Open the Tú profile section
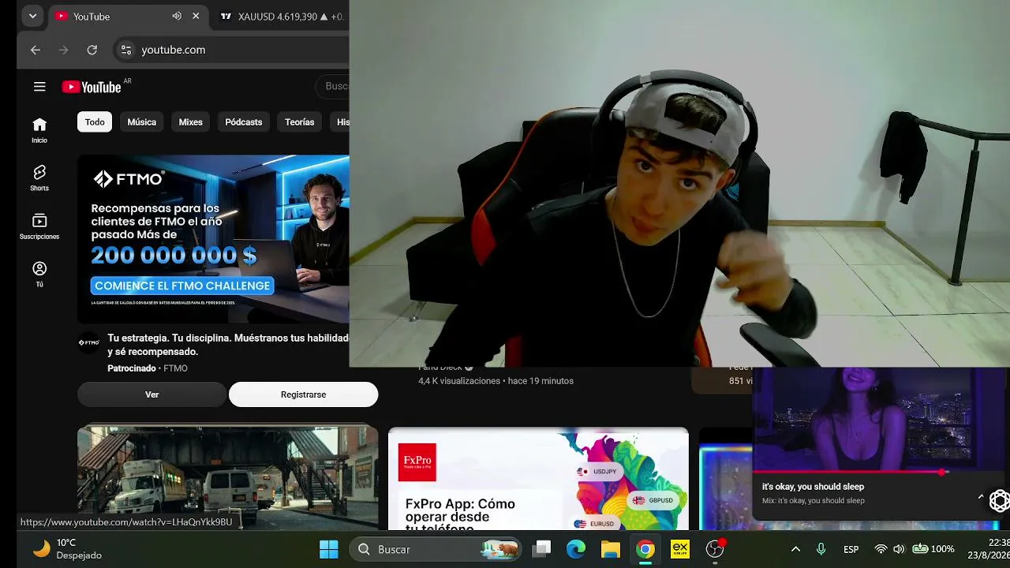1010x568 pixels. coord(39,275)
